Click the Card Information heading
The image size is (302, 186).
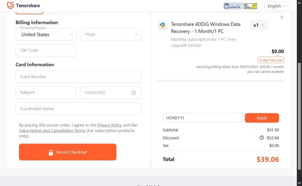pyautogui.click(x=35, y=65)
